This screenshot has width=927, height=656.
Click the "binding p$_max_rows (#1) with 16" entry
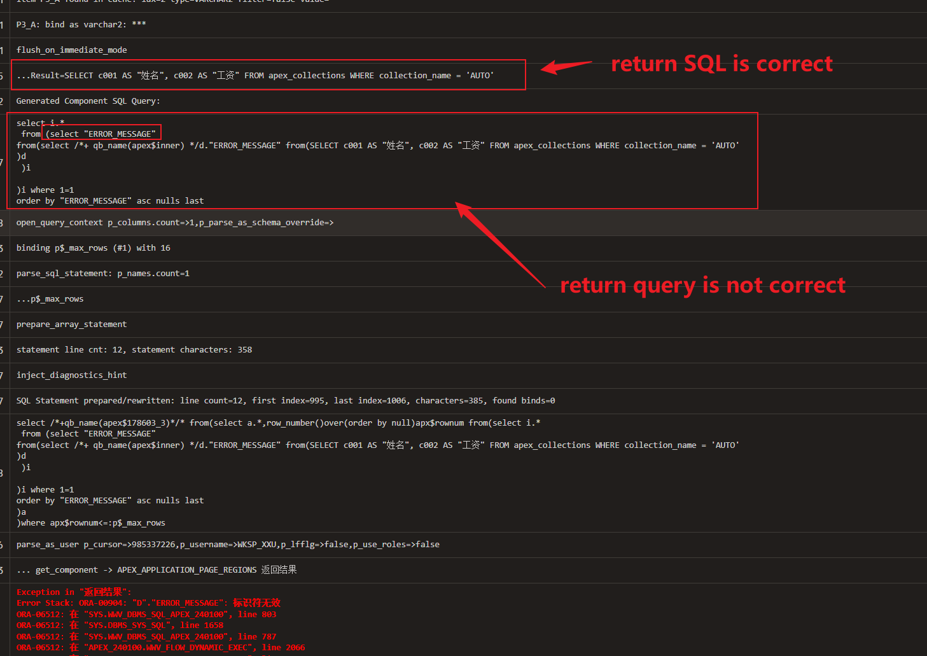pos(93,248)
